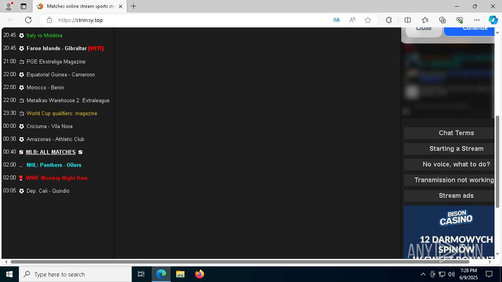The image size is (502, 282).
Task: Open the Collections icon
Action: 442,20
